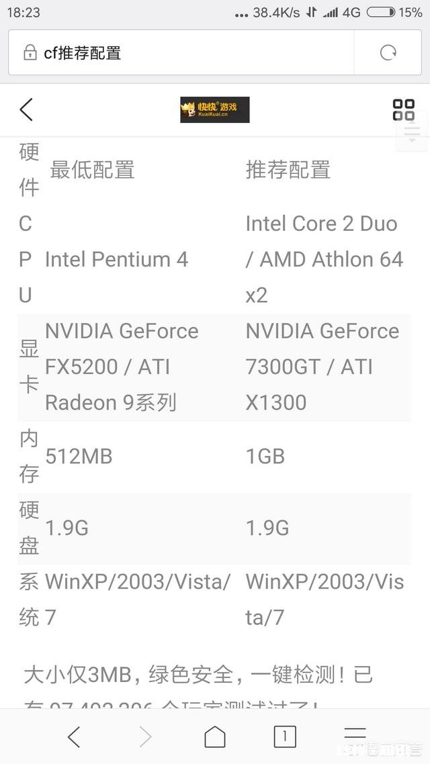This screenshot has width=430, height=764.
Task: Tap the KuaiKuai game logo
Action: pyautogui.click(x=214, y=109)
